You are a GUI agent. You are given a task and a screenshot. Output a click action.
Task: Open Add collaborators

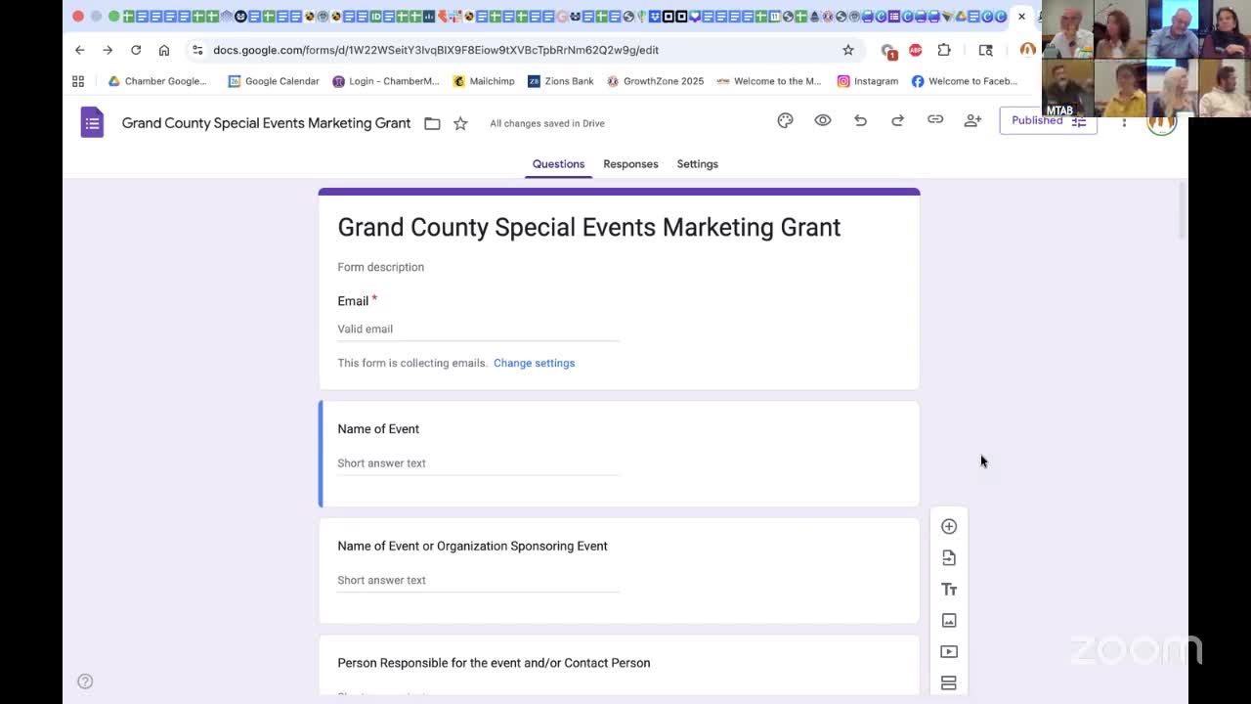click(971, 119)
